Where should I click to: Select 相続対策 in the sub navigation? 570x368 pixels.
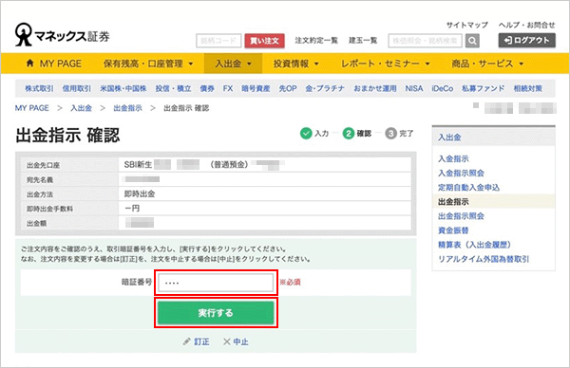pyautogui.click(x=528, y=88)
